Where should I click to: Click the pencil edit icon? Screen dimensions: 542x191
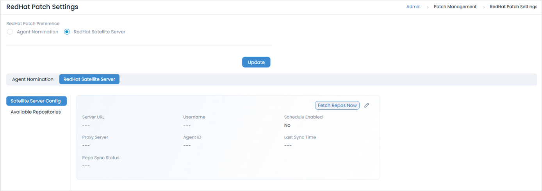pyautogui.click(x=367, y=105)
